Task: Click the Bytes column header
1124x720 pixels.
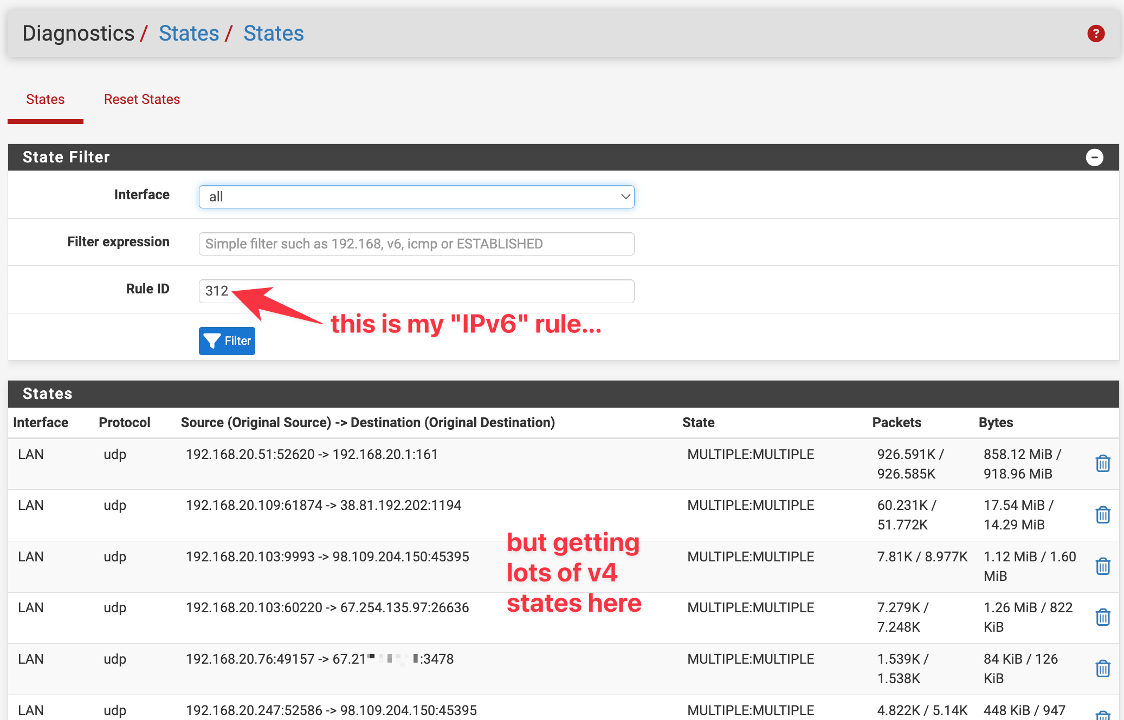Action: [x=996, y=423]
